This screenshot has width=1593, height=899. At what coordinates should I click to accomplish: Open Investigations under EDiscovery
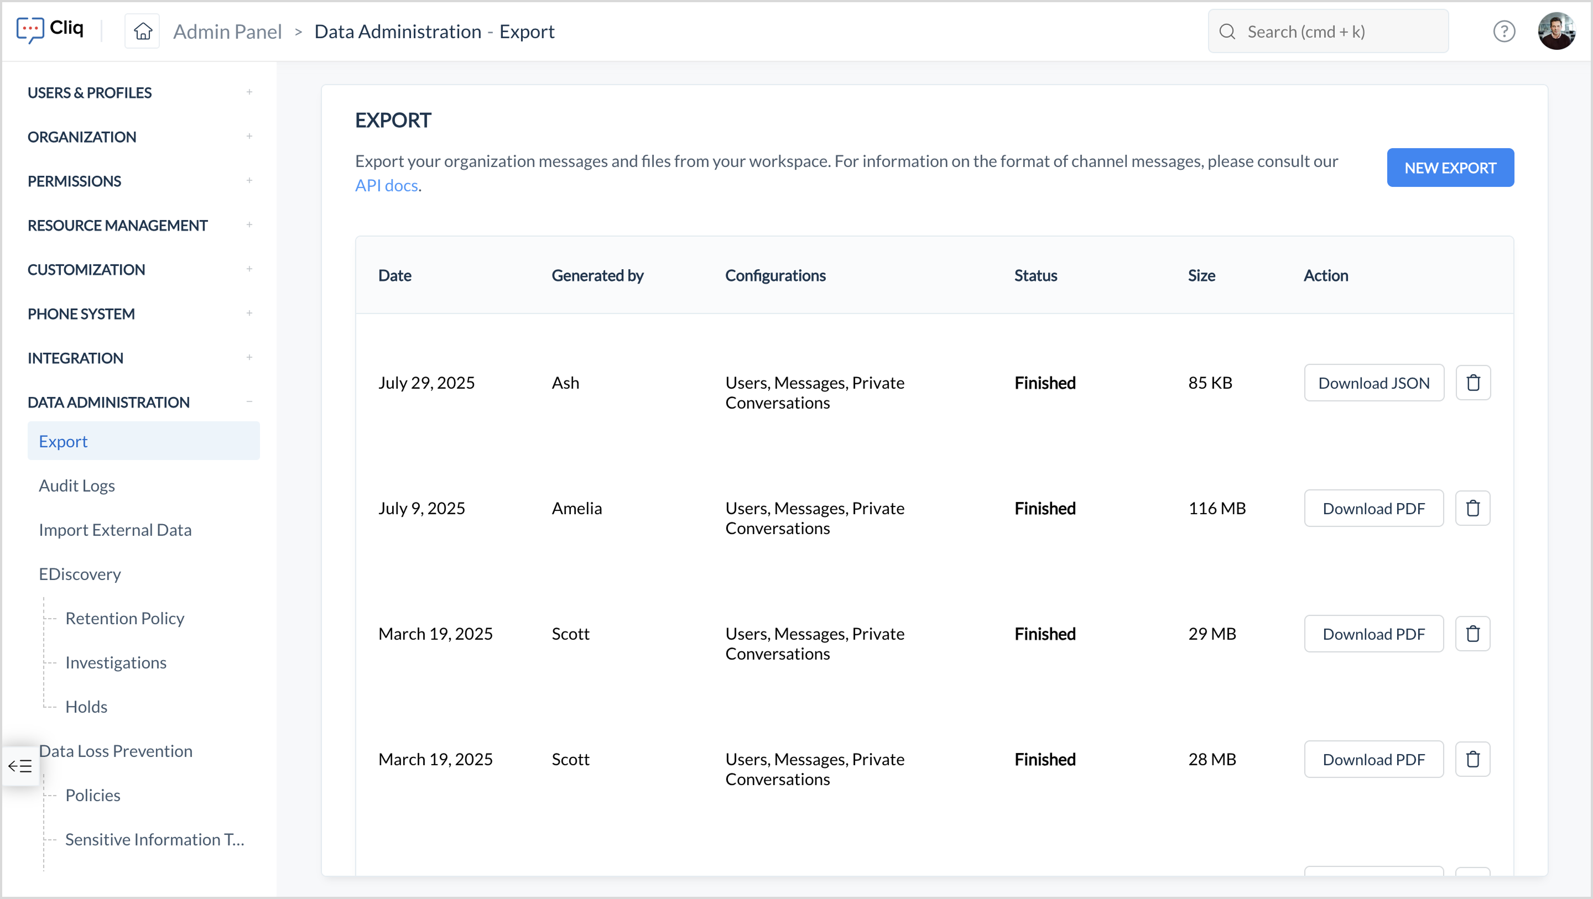point(116,662)
